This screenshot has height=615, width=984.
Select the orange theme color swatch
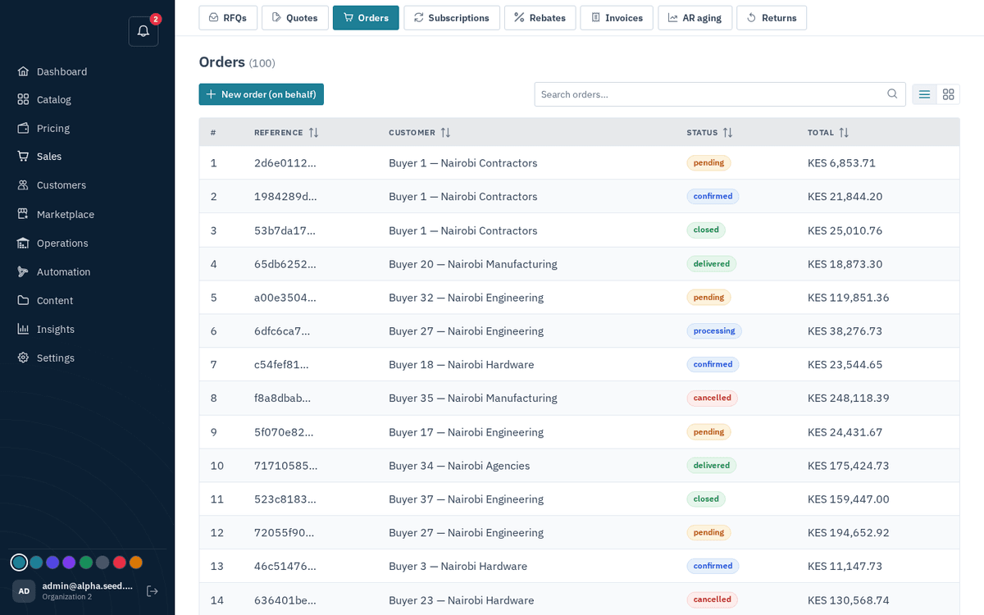(136, 563)
